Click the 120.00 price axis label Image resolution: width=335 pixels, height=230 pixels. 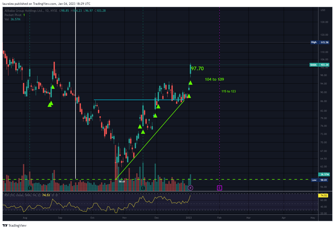click(324, 35)
